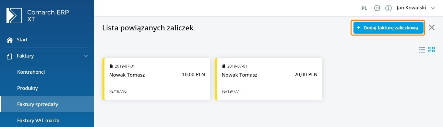
Task: Click the information circle icon
Action: tap(389, 8)
